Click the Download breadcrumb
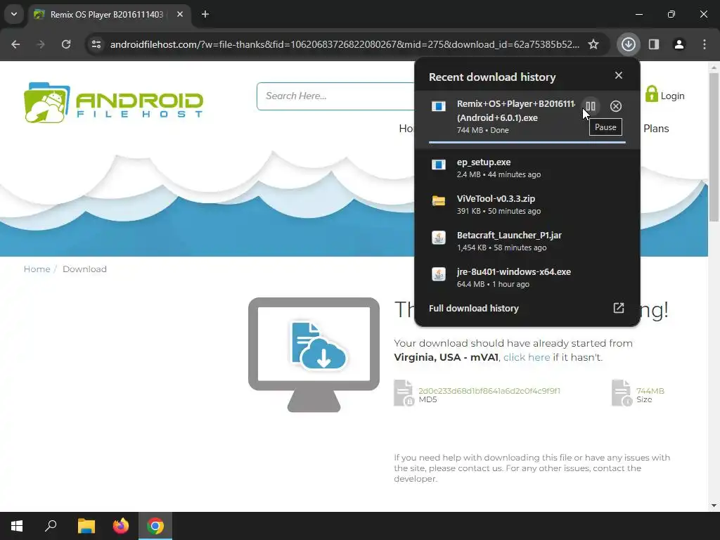 coord(84,269)
